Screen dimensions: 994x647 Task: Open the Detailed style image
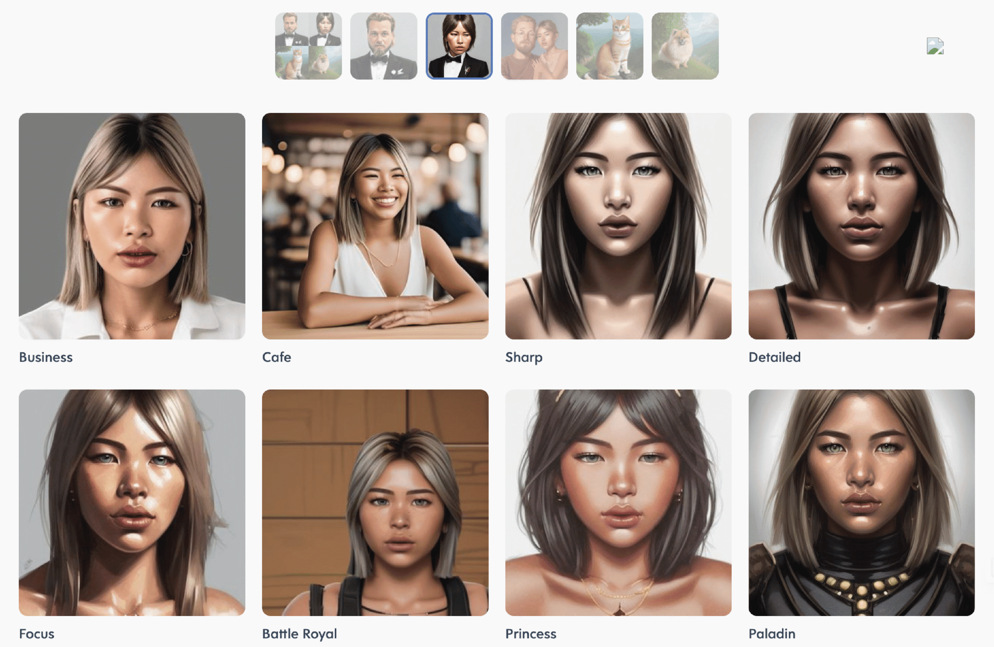coord(861,226)
